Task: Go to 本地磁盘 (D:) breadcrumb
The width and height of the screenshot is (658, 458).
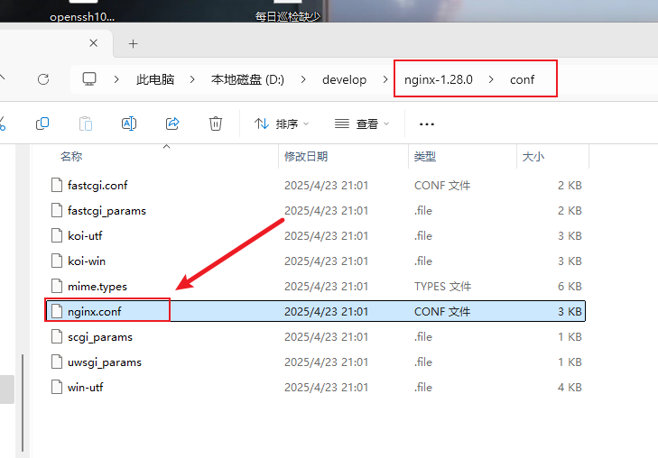Action: tap(247, 79)
